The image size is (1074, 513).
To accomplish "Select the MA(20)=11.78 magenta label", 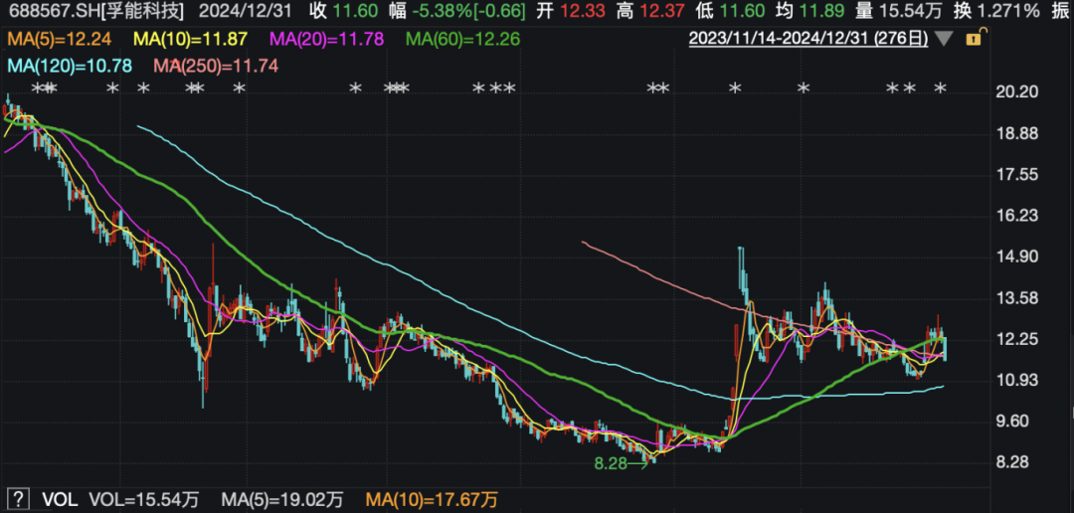I will click(x=331, y=40).
